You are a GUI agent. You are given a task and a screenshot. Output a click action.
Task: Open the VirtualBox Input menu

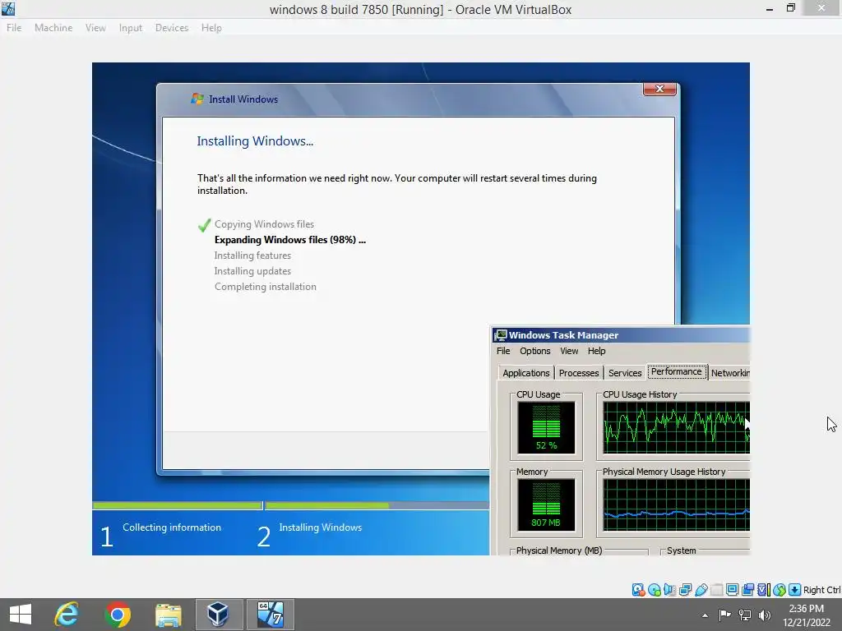(131, 28)
